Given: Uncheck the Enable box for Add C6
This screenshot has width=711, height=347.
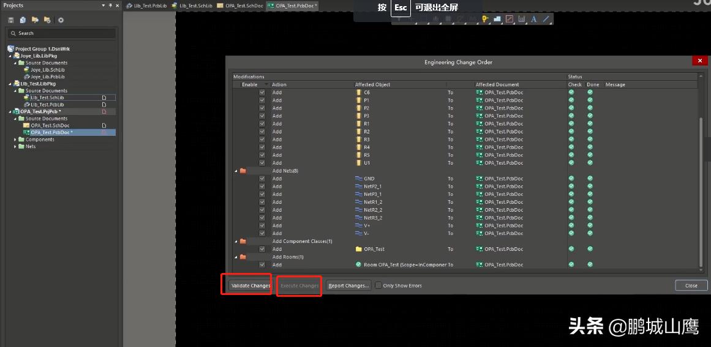Looking at the screenshot, I should [262, 92].
